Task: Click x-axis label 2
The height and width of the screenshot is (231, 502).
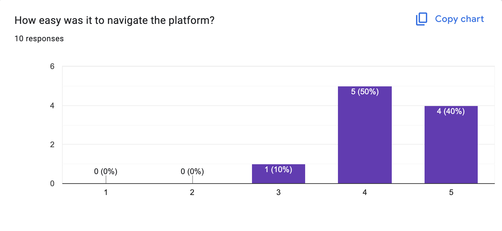Action: tap(192, 193)
